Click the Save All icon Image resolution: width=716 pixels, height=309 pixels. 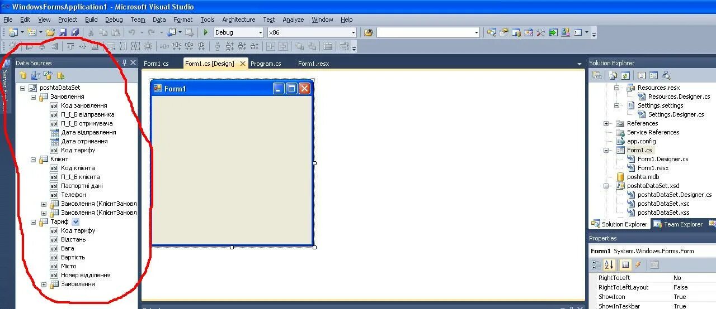[x=75, y=32]
